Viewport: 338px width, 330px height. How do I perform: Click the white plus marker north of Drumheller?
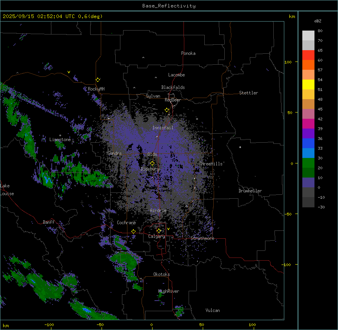tap(240, 147)
